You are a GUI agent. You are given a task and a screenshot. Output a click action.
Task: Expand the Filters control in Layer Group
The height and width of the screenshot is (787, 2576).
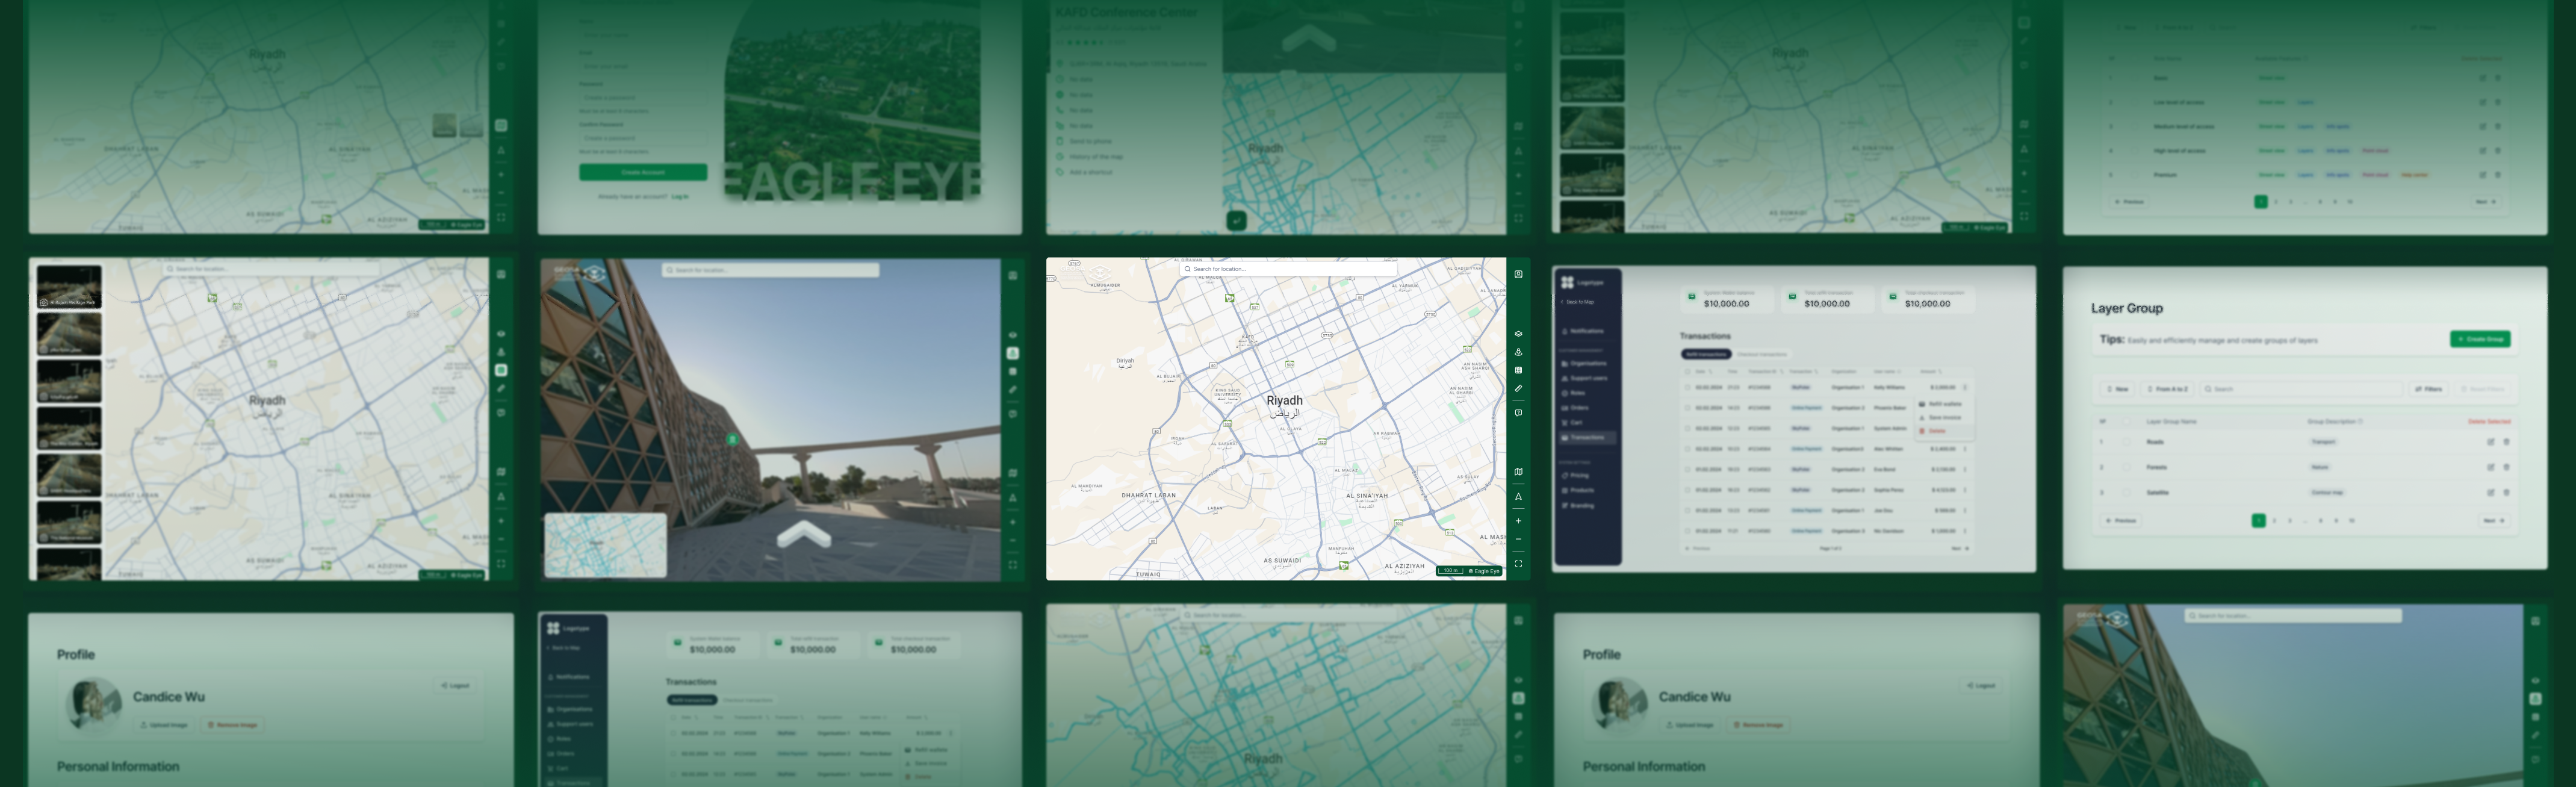(x=2428, y=389)
